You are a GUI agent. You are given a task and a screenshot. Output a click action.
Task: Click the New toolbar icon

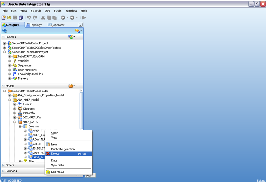[4, 18]
